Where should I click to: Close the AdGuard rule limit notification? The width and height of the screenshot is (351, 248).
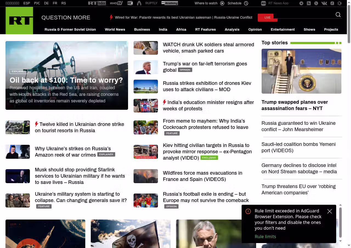click(x=330, y=211)
